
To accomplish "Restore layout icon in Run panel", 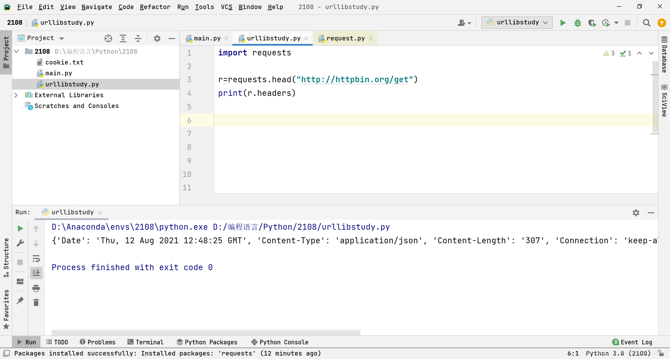I will point(20,281).
